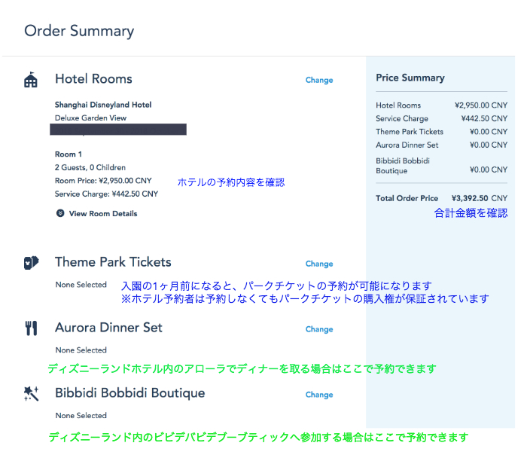Select Bibbidi Bobbidi Boutique label in Price Summary
527x452 pixels.
point(403,166)
